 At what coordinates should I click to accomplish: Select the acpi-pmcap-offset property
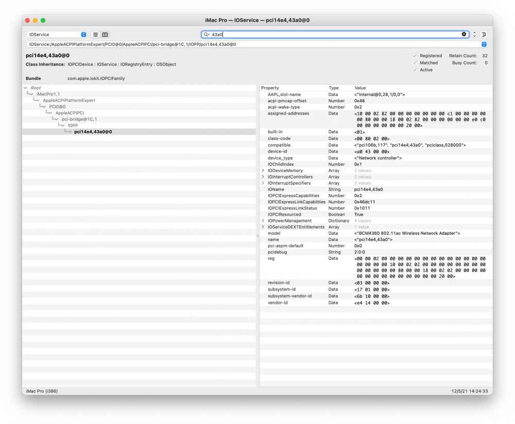pos(376,101)
